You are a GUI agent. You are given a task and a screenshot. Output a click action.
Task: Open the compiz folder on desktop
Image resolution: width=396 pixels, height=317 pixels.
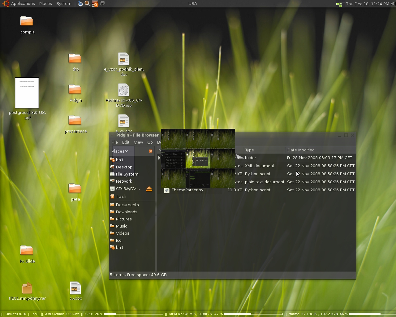(27, 21)
